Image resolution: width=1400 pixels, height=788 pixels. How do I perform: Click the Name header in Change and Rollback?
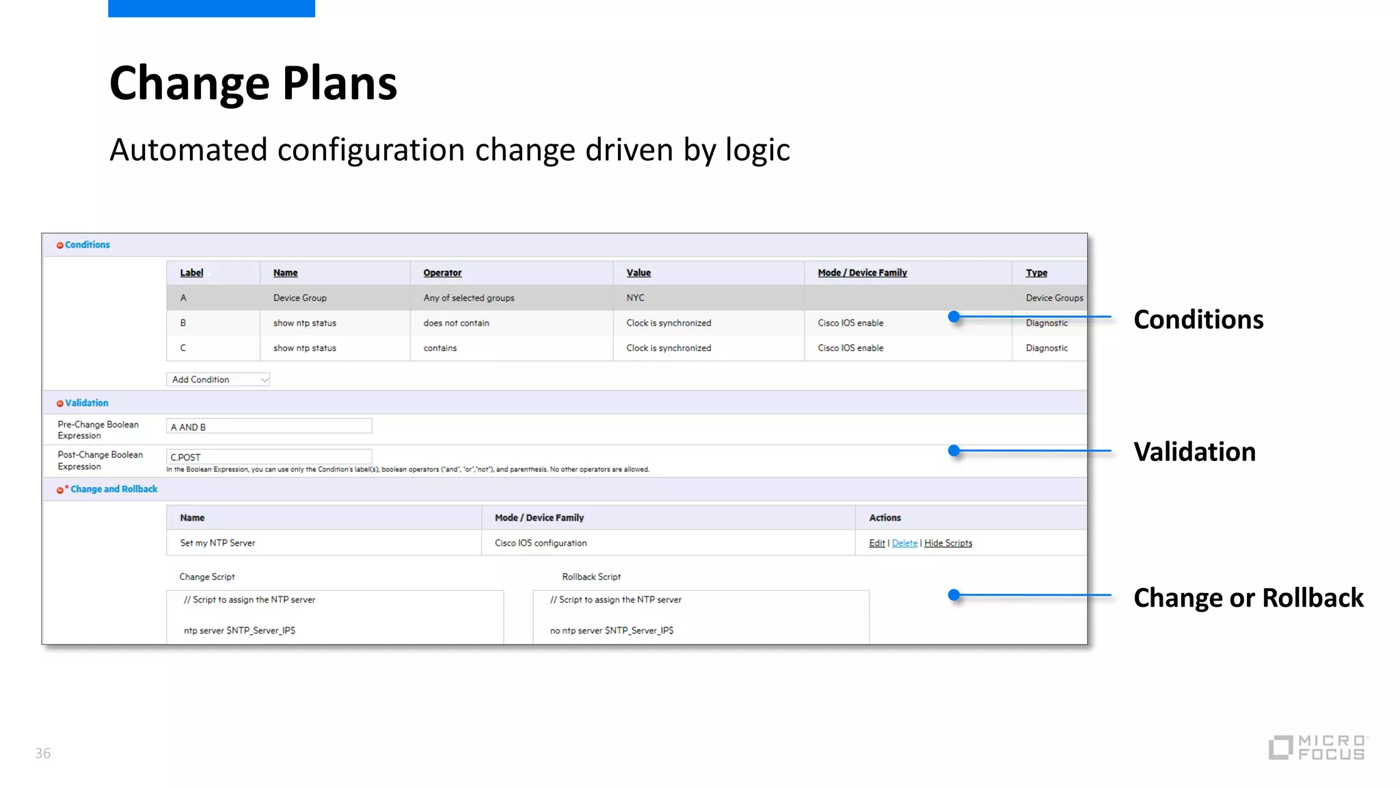pyautogui.click(x=192, y=518)
